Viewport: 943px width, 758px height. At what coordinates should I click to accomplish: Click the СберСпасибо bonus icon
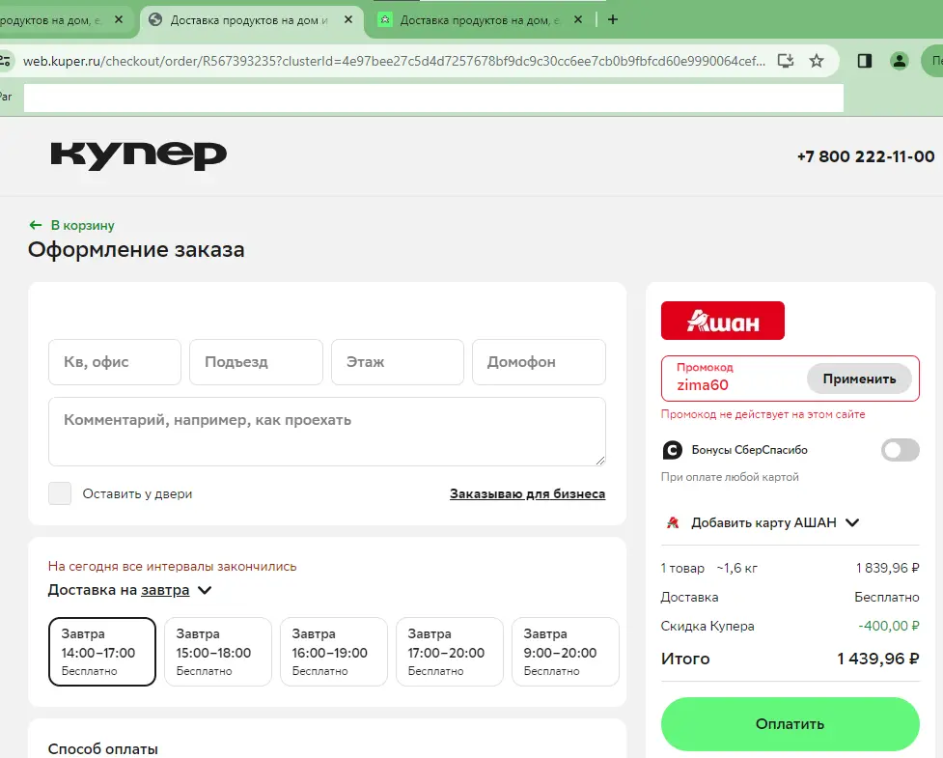(673, 450)
